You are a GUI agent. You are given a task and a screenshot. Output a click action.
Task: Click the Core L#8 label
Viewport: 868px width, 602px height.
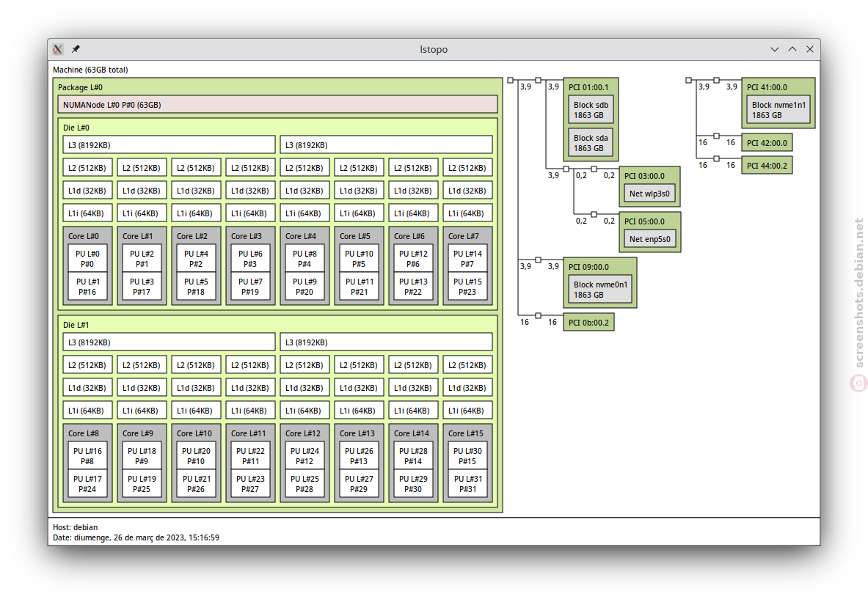pos(84,433)
